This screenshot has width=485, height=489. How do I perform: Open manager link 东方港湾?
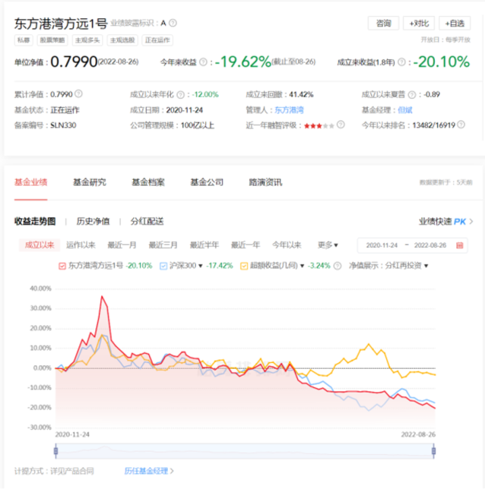pyautogui.click(x=289, y=110)
